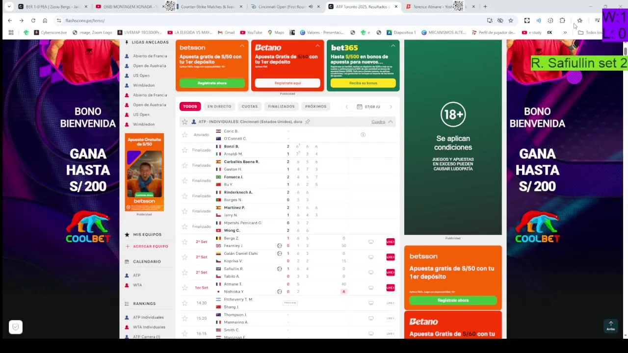Open the Gmail bookmark
The height and width of the screenshot is (353, 628).
pos(226,32)
